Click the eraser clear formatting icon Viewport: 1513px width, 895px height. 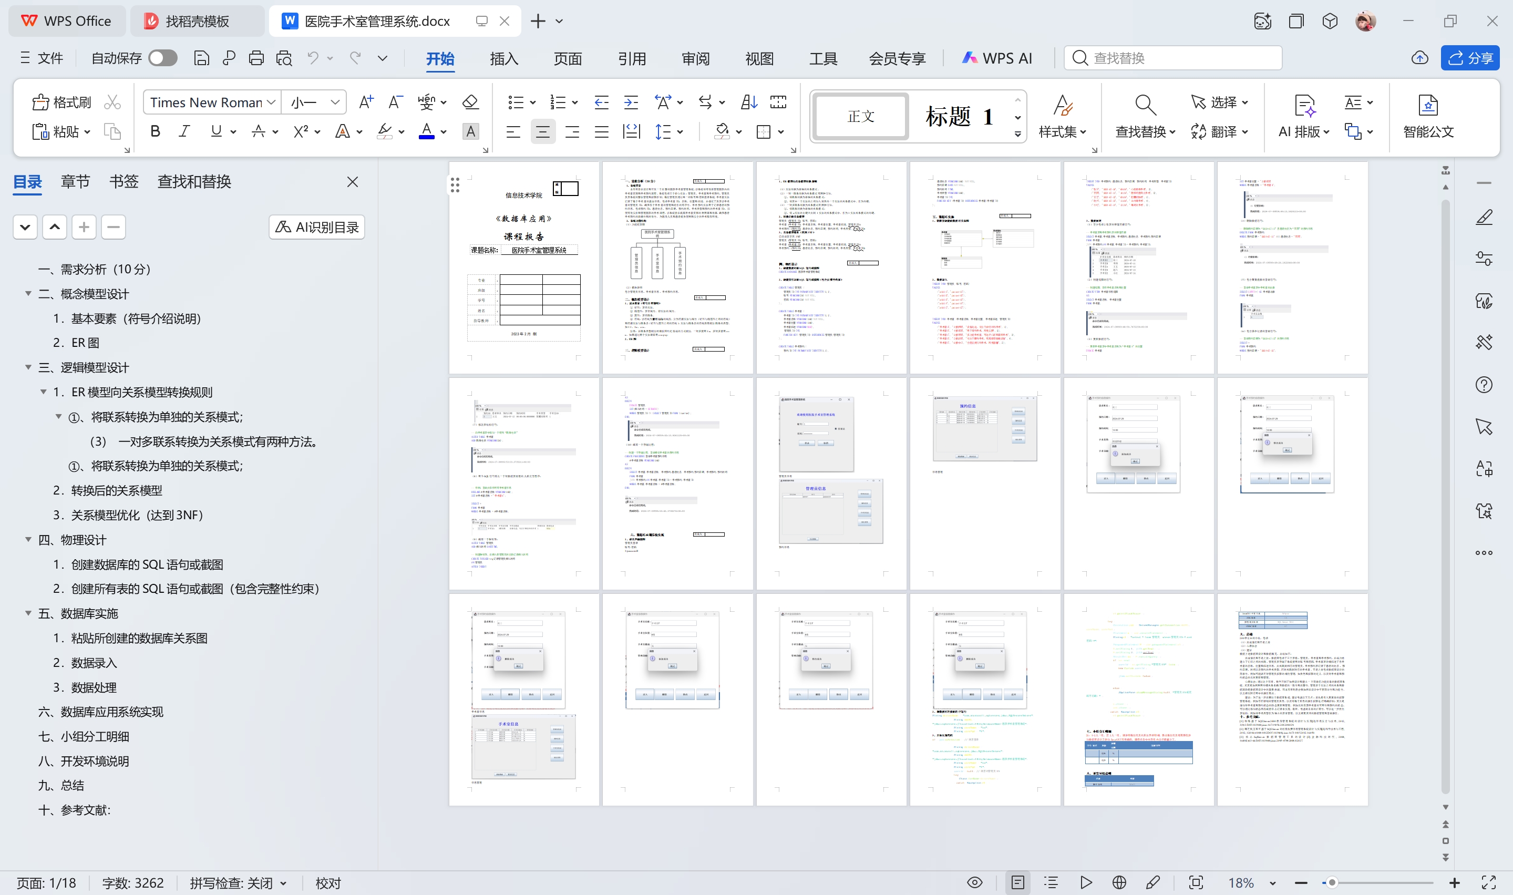470,102
